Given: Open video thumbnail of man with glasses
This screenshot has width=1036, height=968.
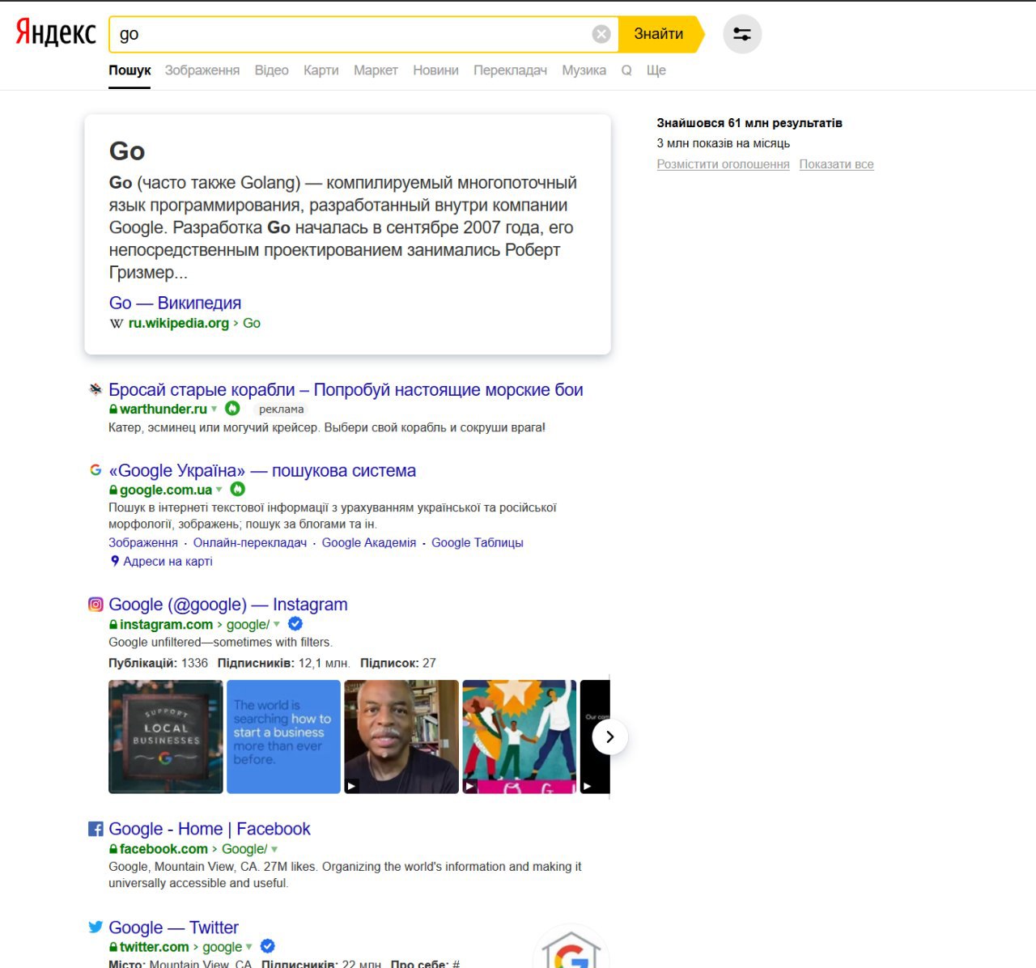Looking at the screenshot, I should coord(401,737).
